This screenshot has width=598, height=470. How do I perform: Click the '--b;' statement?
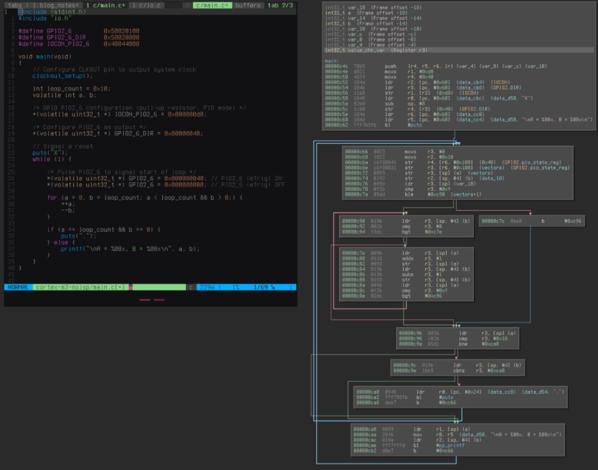[68, 210]
